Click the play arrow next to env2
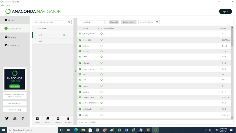This screenshot has height=133, width=236. (64, 35)
